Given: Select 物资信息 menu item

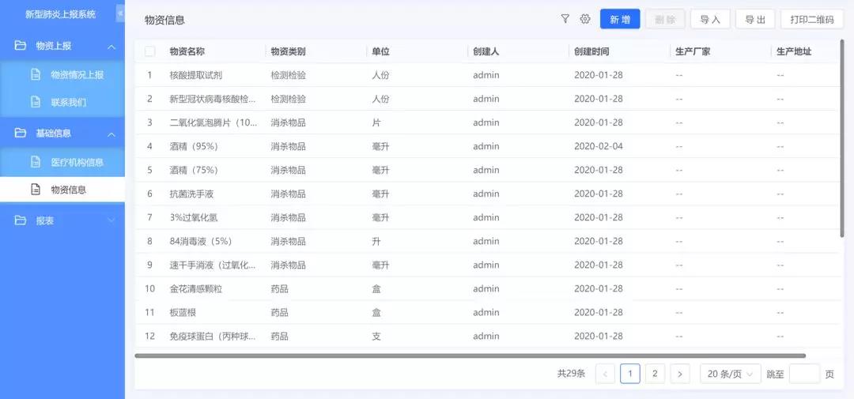Looking at the screenshot, I should pos(62,190).
